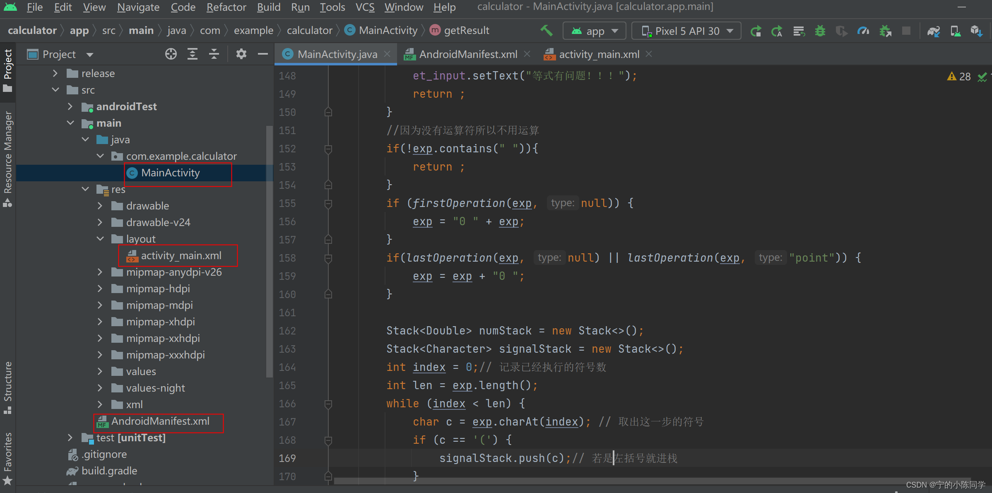The height and width of the screenshot is (493, 992).
Task: Click the Collapse All icon in Project panel
Action: click(214, 54)
